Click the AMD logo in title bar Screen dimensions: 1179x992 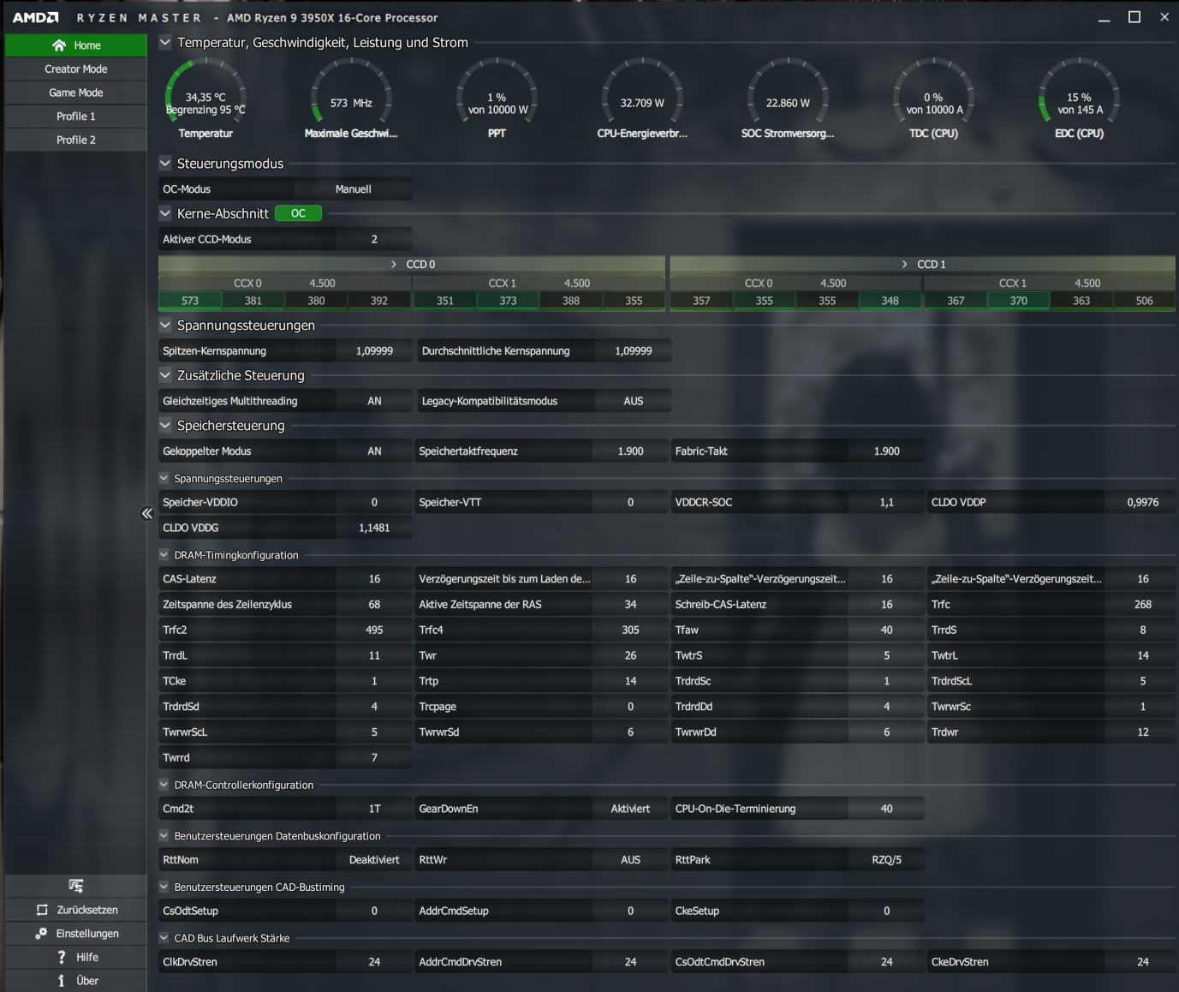pos(36,17)
